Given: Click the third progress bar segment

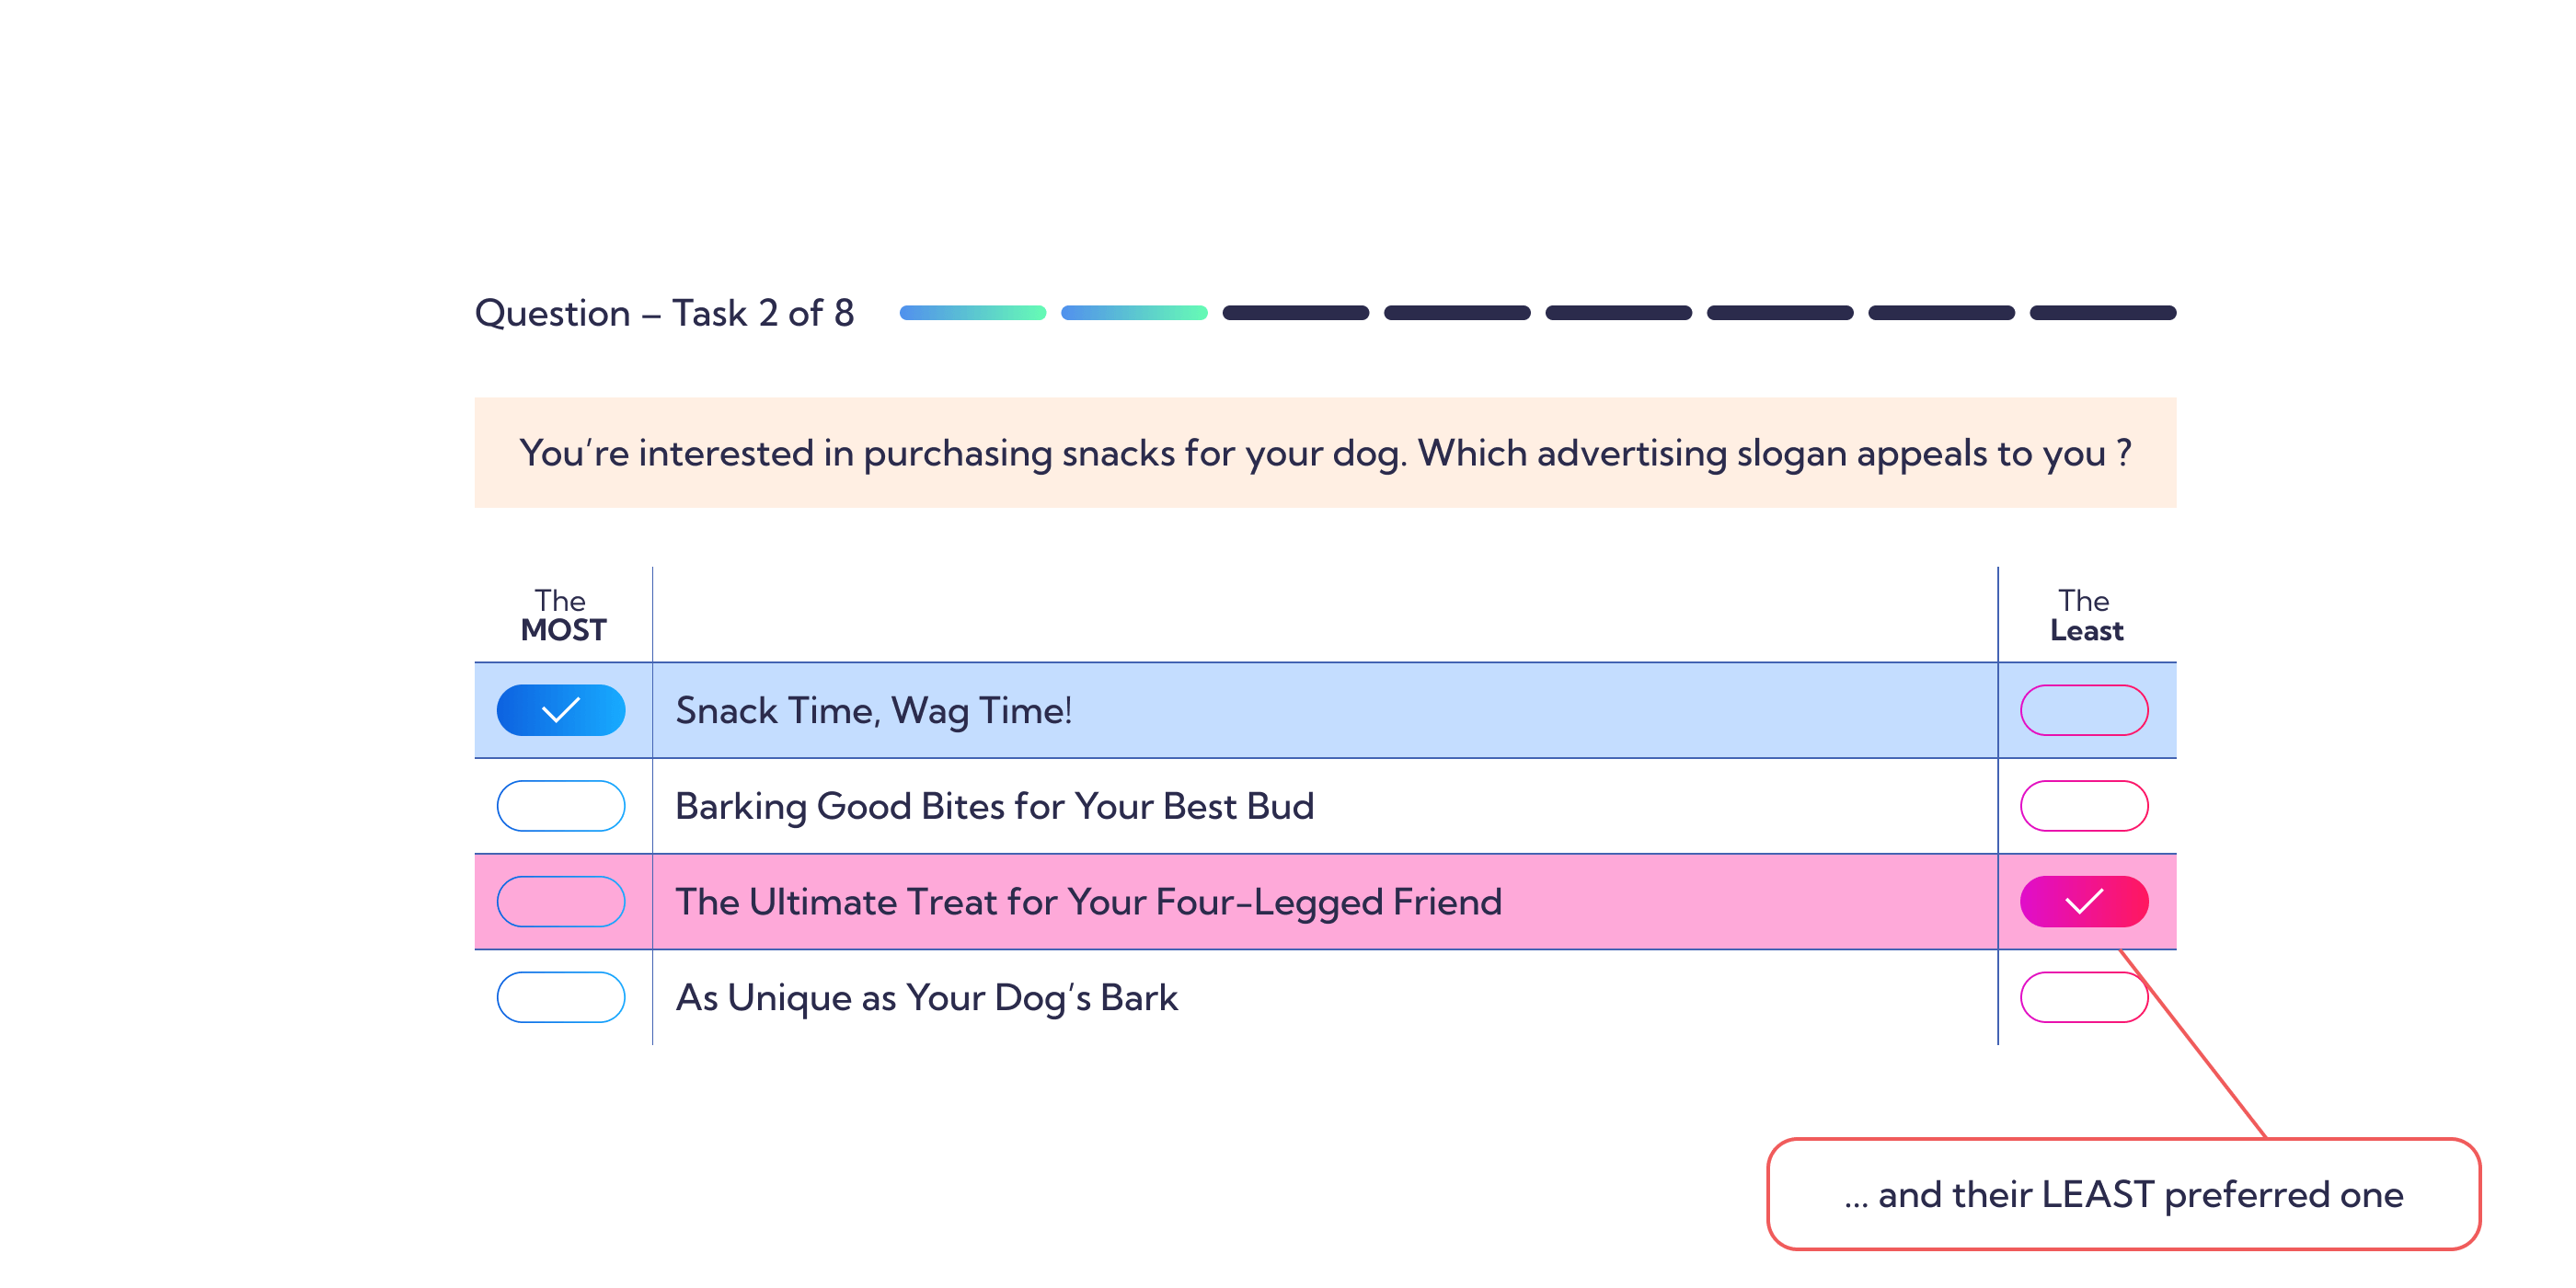Looking at the screenshot, I should click(x=1295, y=313).
